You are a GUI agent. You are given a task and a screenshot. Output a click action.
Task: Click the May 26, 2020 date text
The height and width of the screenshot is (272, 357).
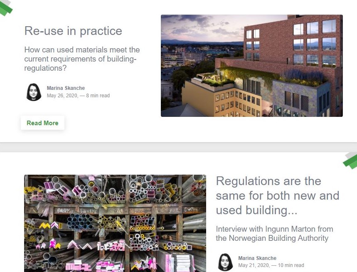point(62,96)
